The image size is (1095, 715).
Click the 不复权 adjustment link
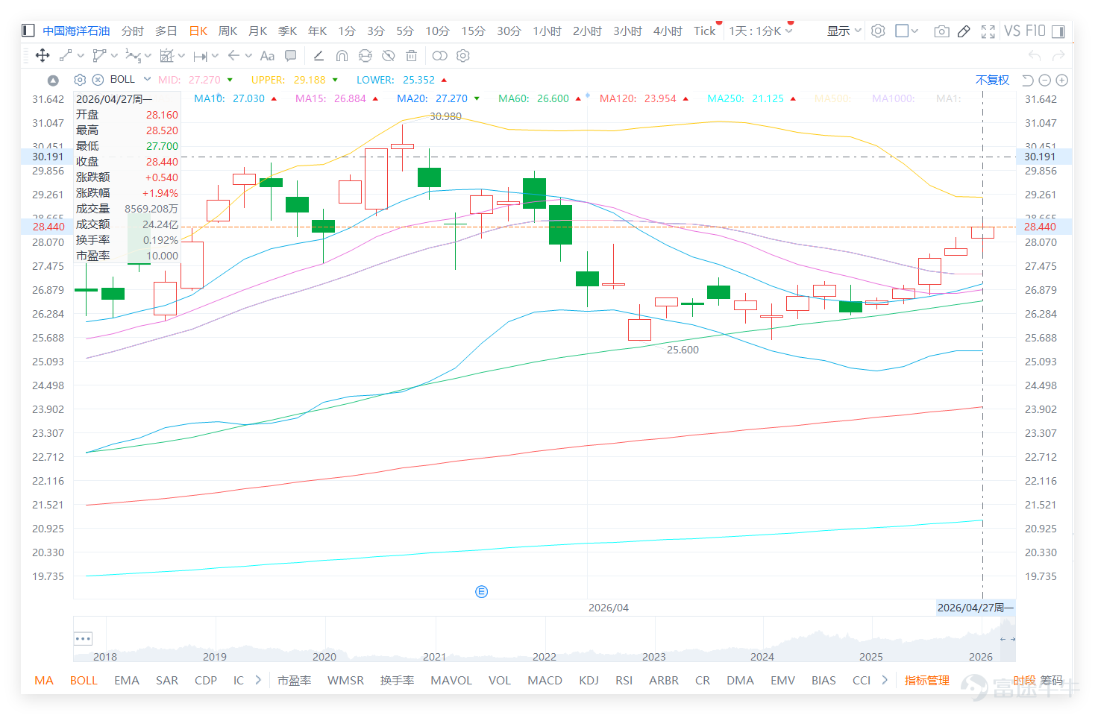992,80
